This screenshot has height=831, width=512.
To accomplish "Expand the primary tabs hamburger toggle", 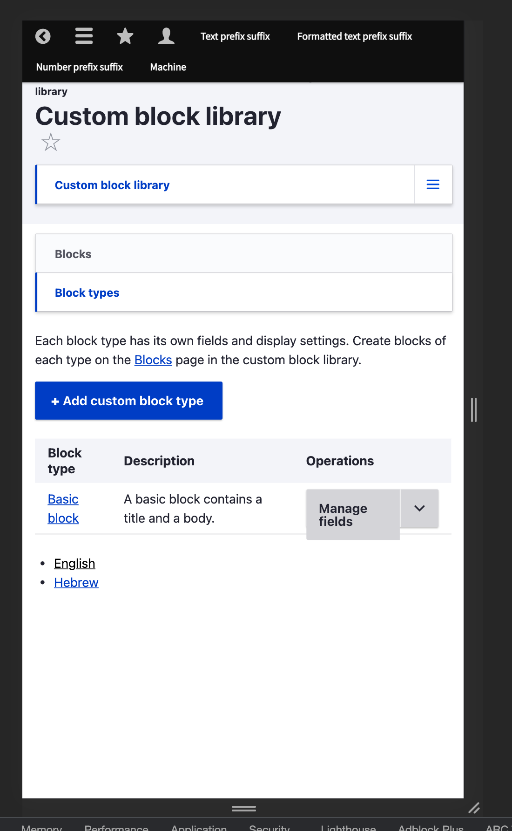I will 433,184.
